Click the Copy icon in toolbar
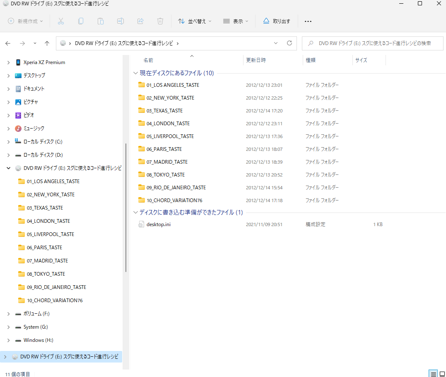Image resolution: width=446 pixels, height=377 pixels. (81, 21)
